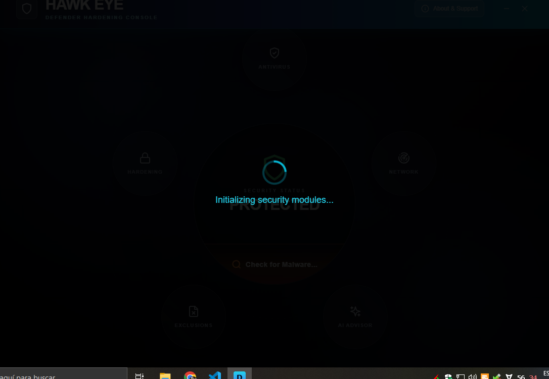Click the central security status shield

click(x=274, y=169)
